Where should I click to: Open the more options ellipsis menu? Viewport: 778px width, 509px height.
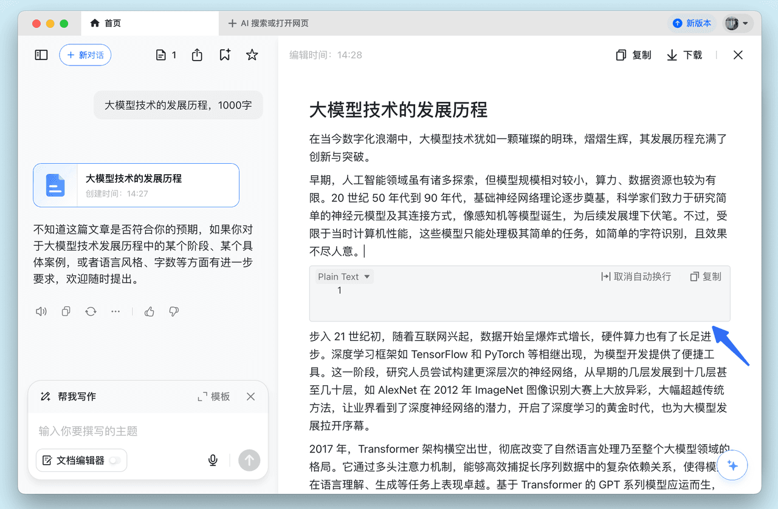pos(115,311)
